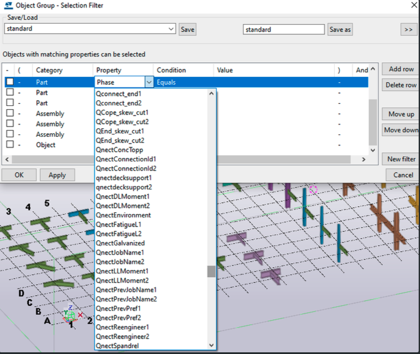
Task: Select QnectGalvanized from the property list
Action: [120, 243]
